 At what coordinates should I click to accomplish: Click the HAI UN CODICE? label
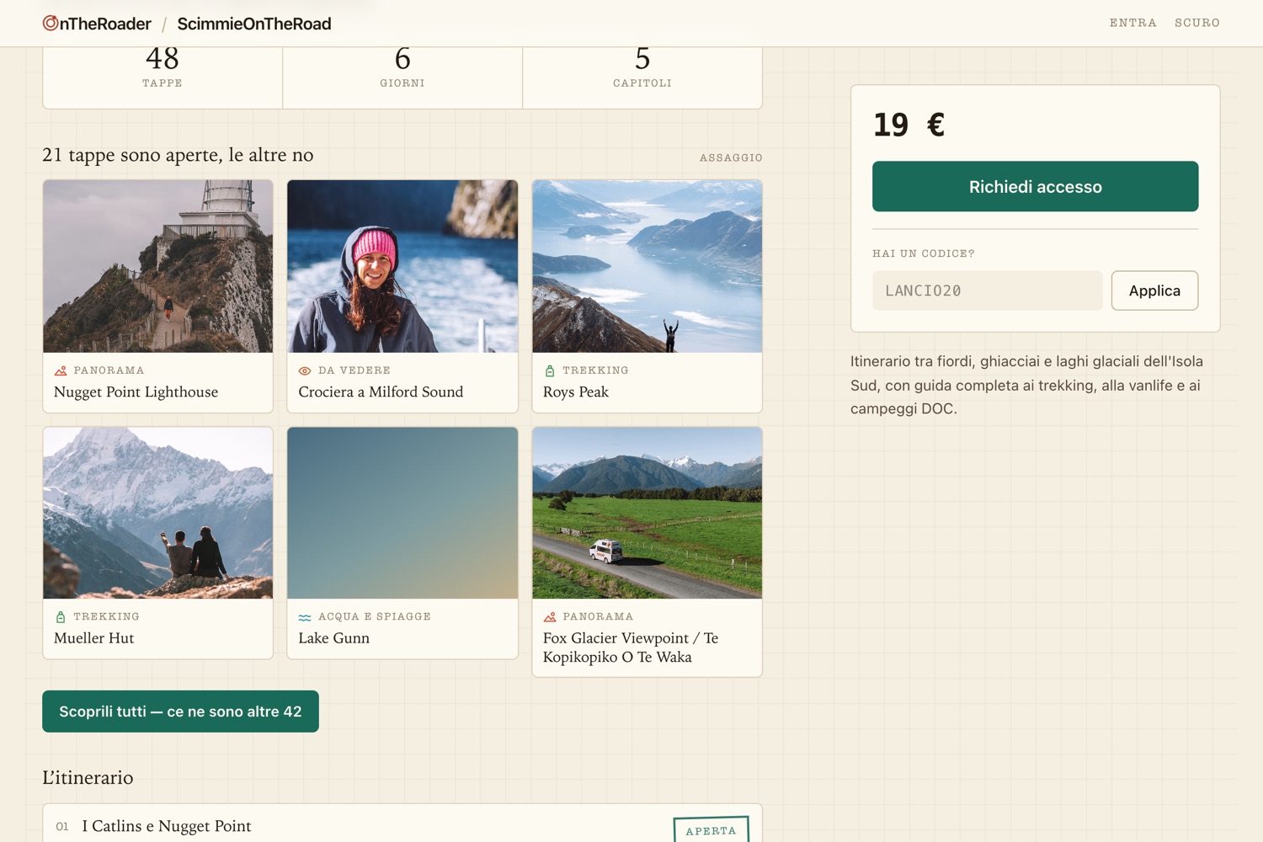click(x=924, y=253)
